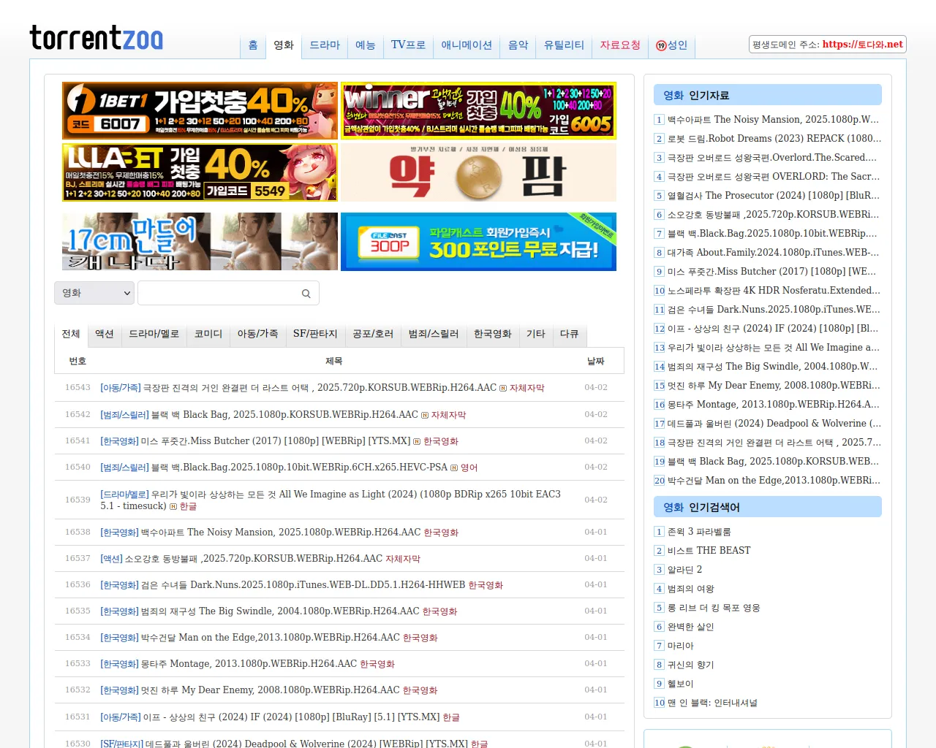Search popular keyword 존윅 3 파라벨룸
This screenshot has width=936, height=748.
tap(699, 532)
